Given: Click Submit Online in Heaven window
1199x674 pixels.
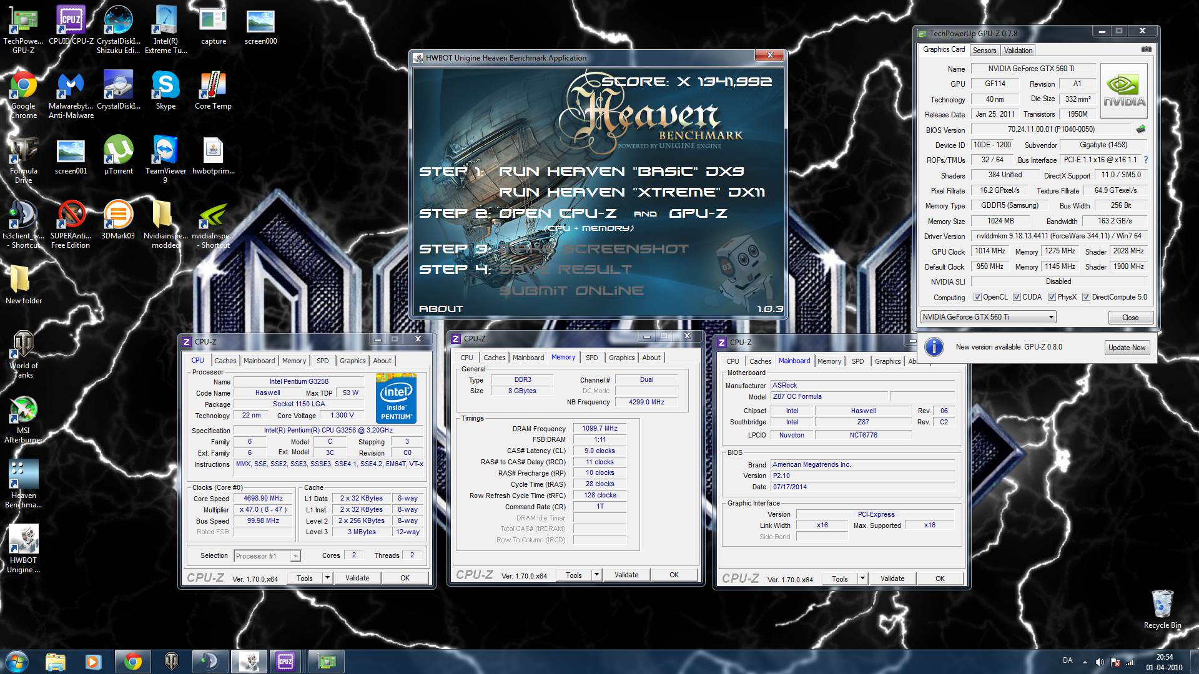Looking at the screenshot, I should tap(571, 291).
